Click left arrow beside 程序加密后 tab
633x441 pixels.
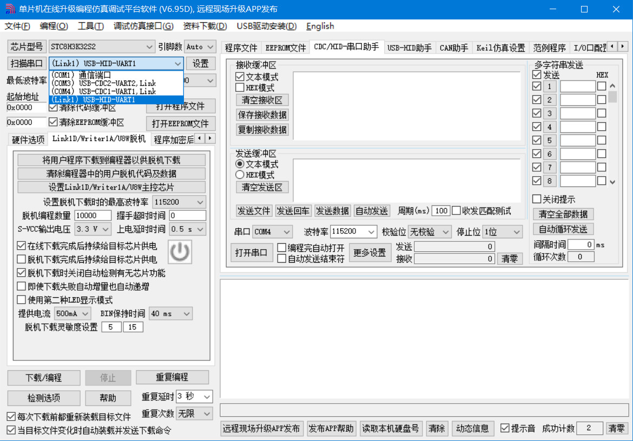tap(200, 139)
